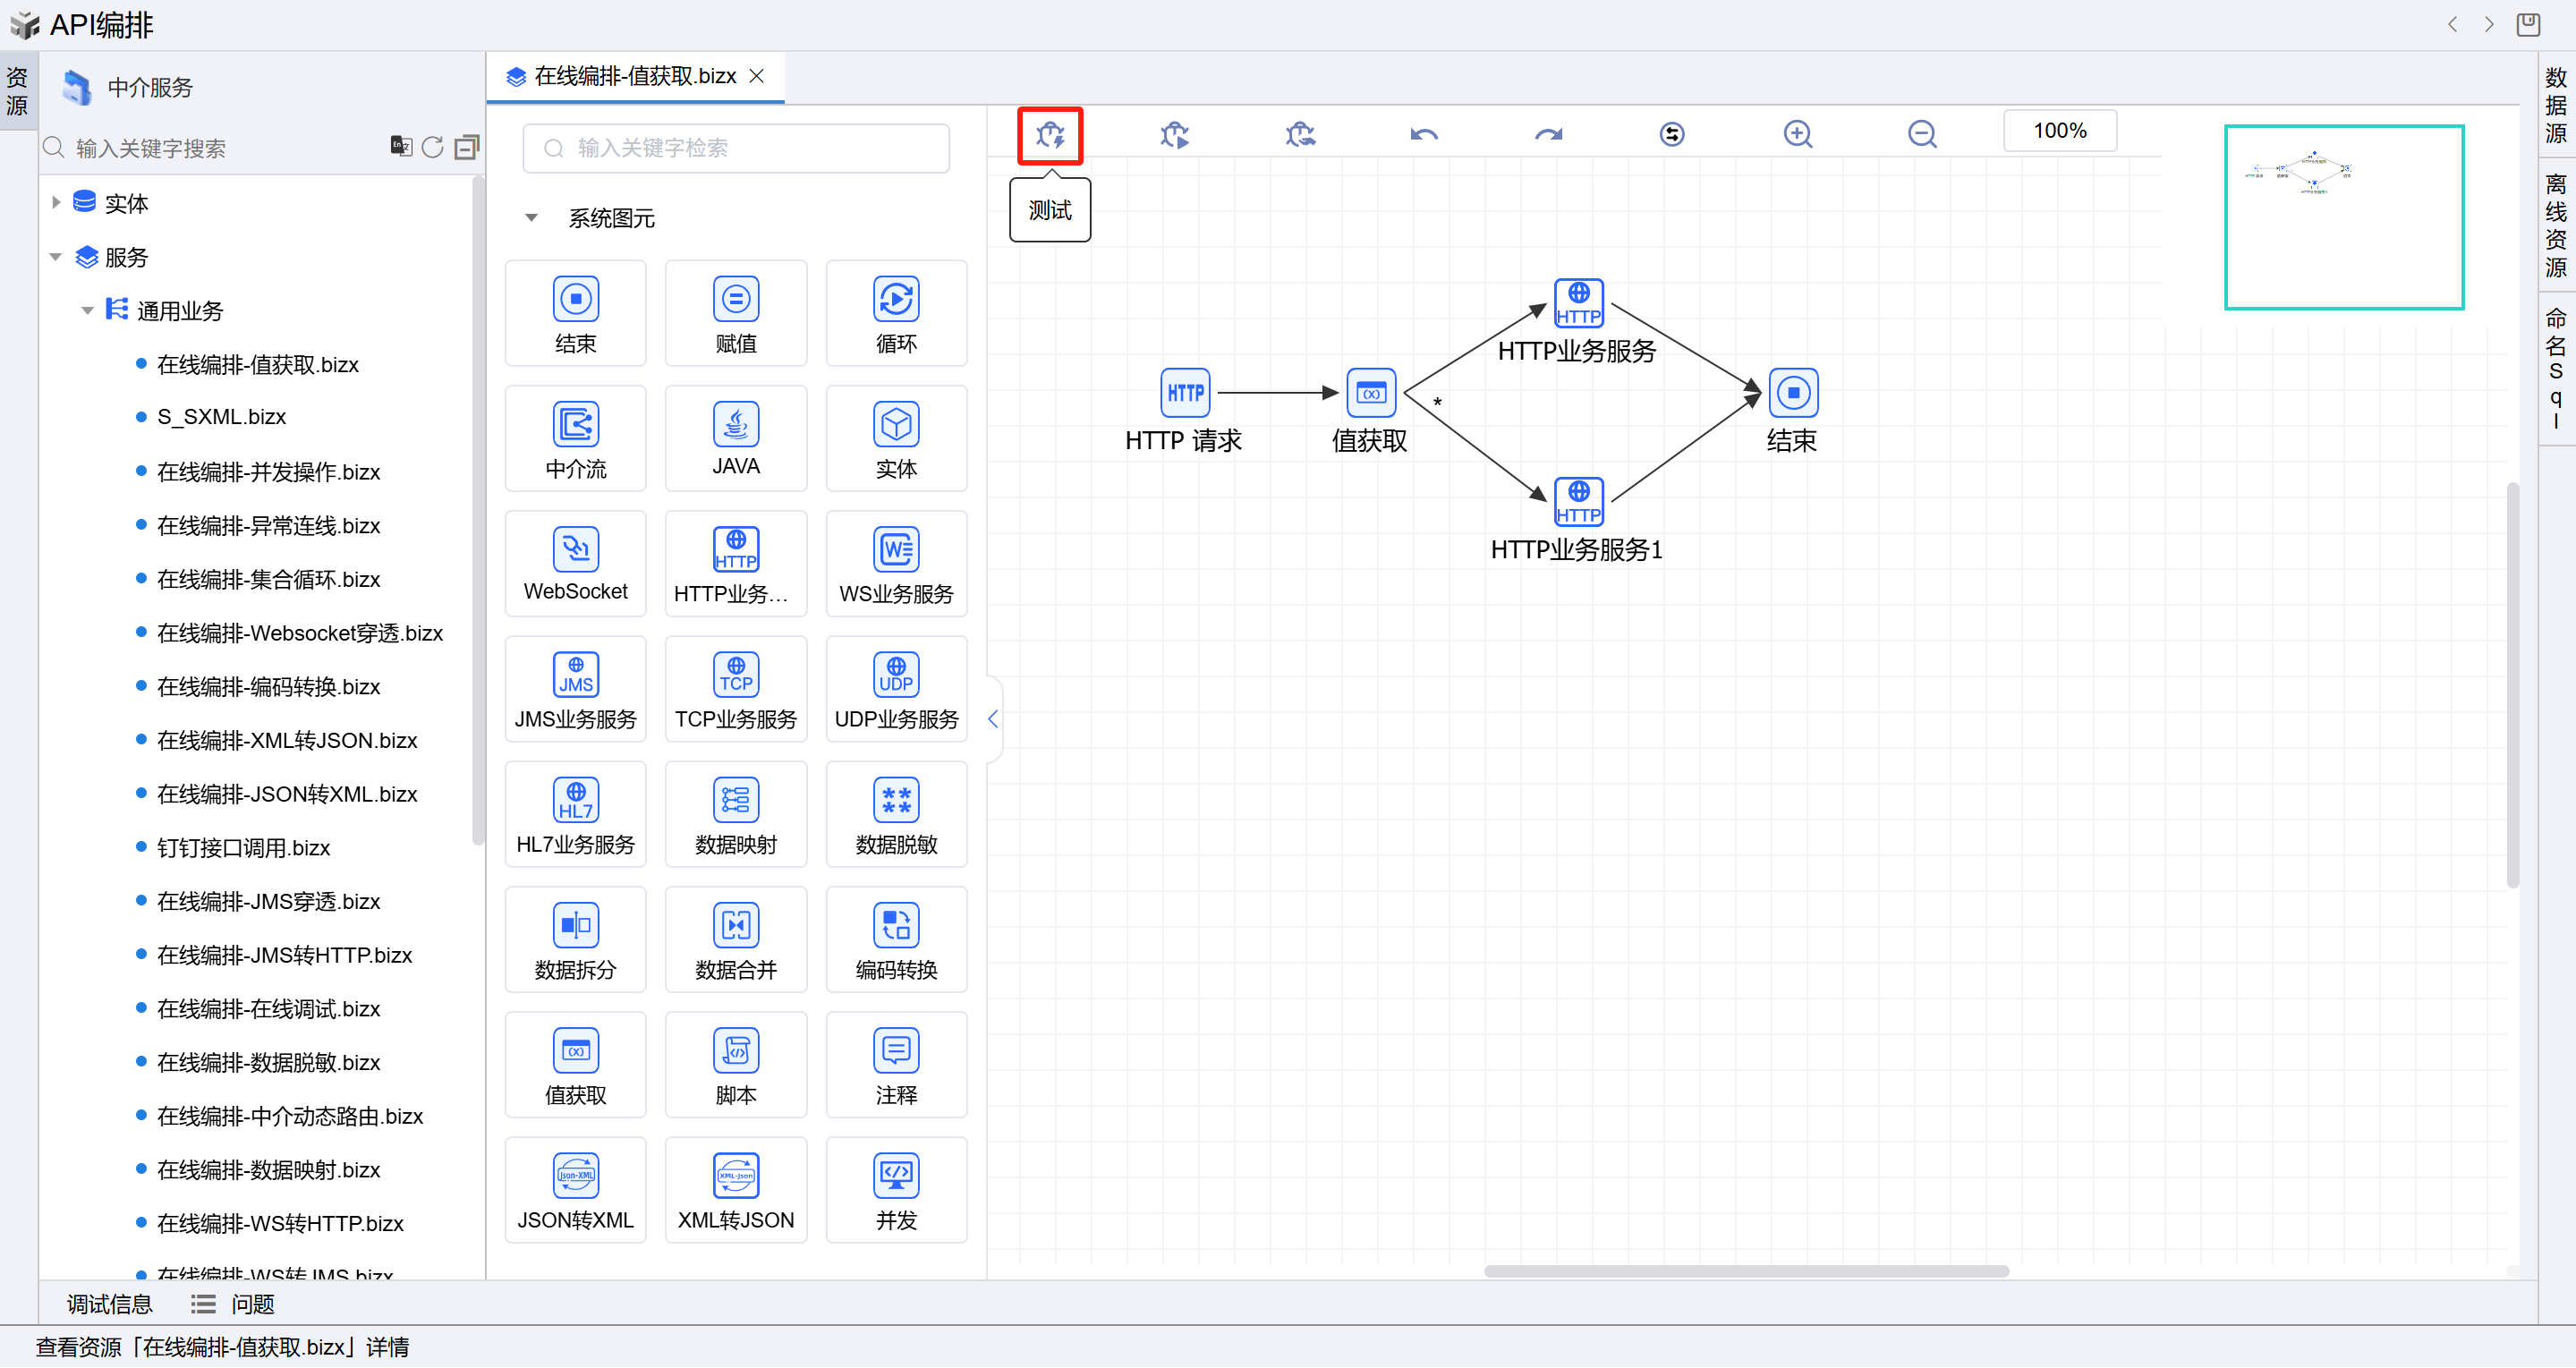Click collapse-all icon in resource search bar
Viewport: 2576px width, 1368px height.
(x=466, y=148)
